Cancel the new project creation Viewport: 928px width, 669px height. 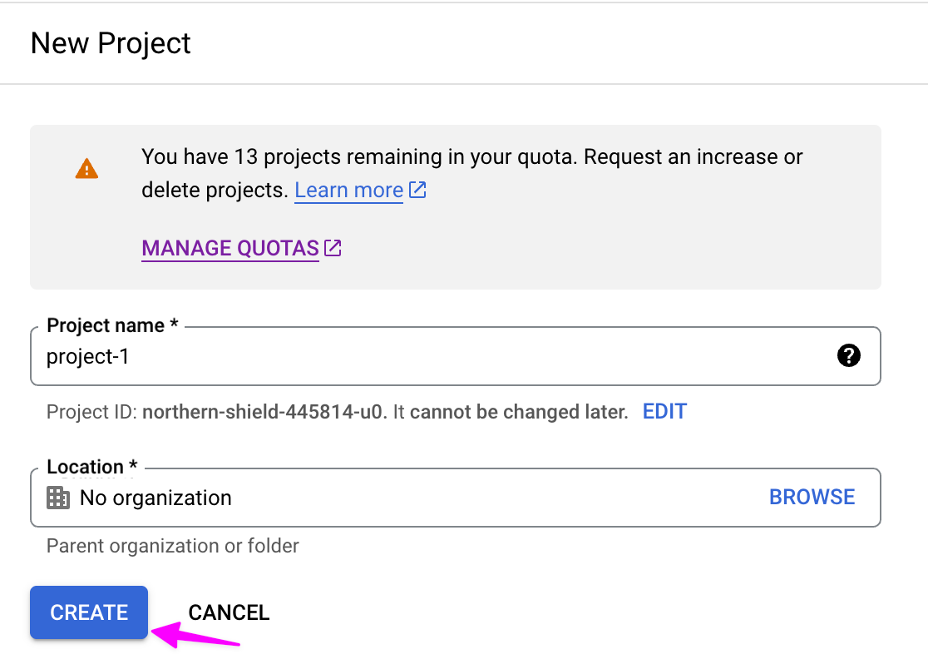coord(229,612)
